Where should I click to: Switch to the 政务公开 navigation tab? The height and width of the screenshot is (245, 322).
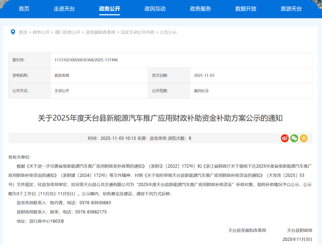[109, 9]
